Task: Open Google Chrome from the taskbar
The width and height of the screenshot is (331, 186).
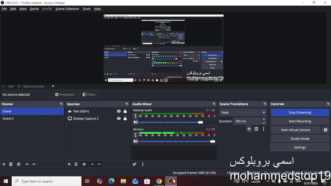Action: 159,181
